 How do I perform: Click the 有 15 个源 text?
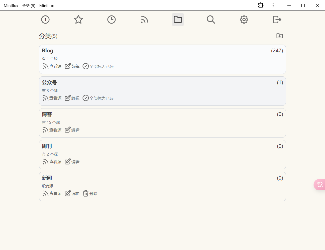51,122
